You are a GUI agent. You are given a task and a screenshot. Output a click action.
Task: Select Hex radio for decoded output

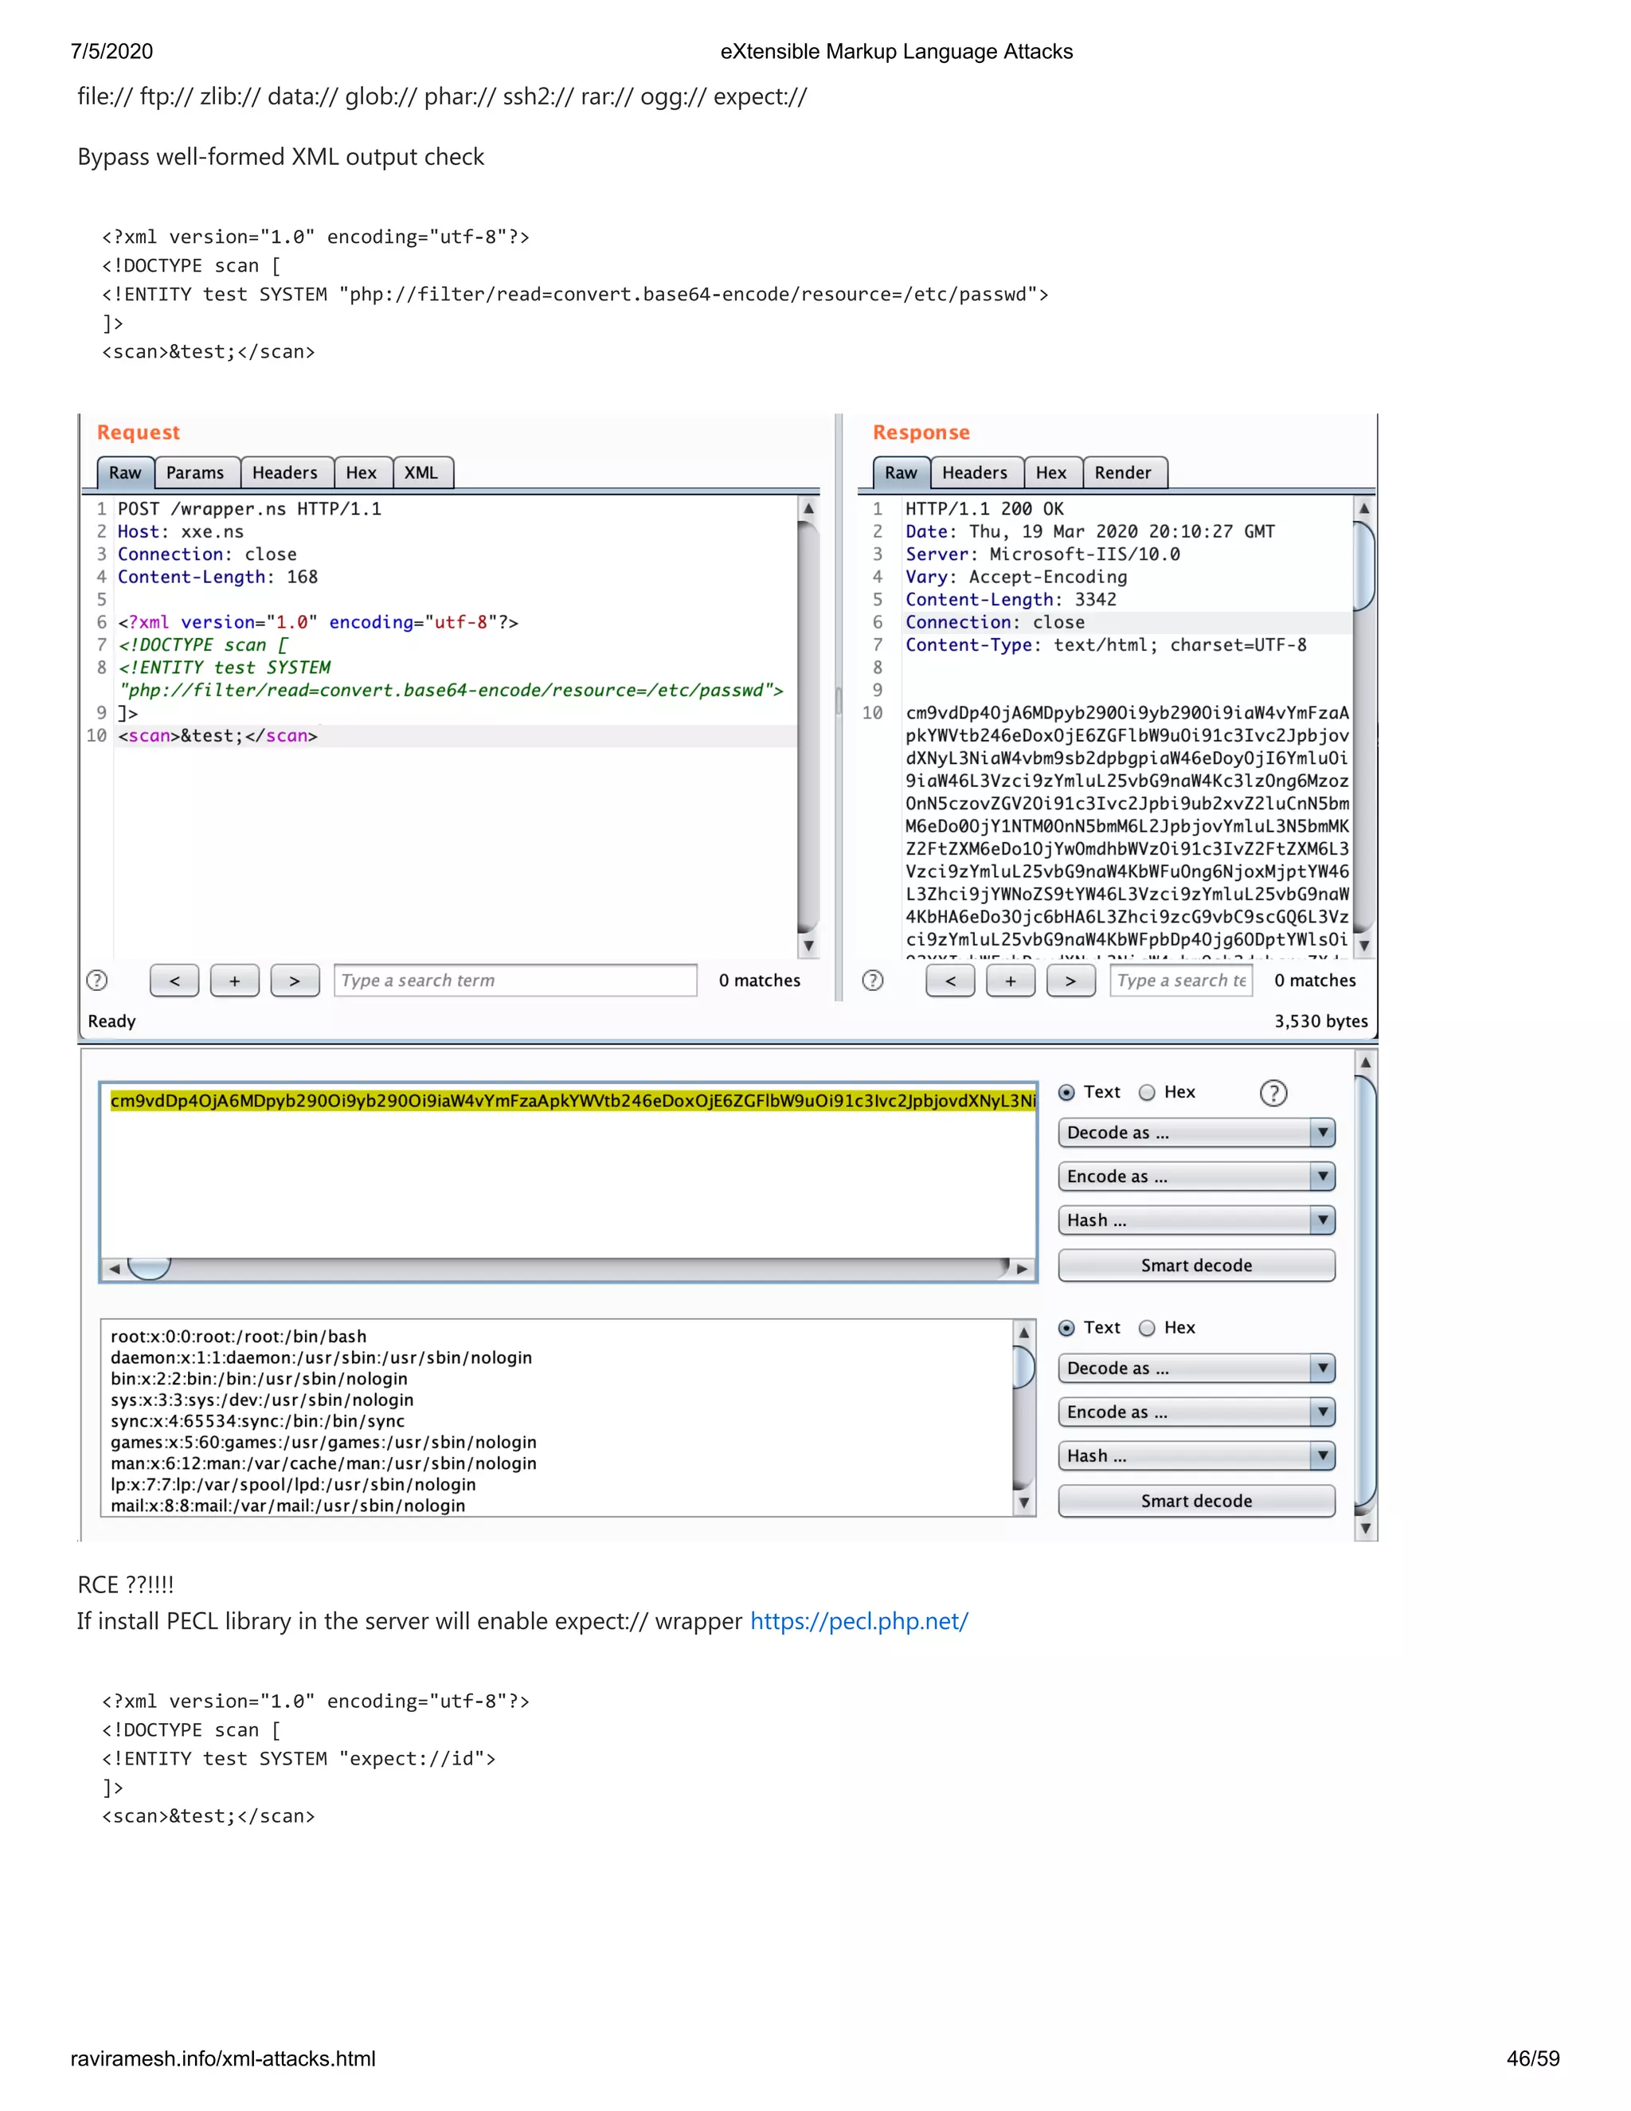(1147, 1328)
